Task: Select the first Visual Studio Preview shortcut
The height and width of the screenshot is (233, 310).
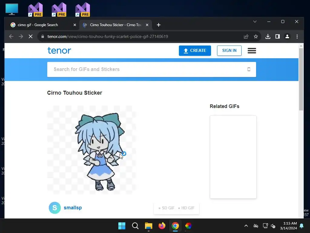Action: click(35, 9)
